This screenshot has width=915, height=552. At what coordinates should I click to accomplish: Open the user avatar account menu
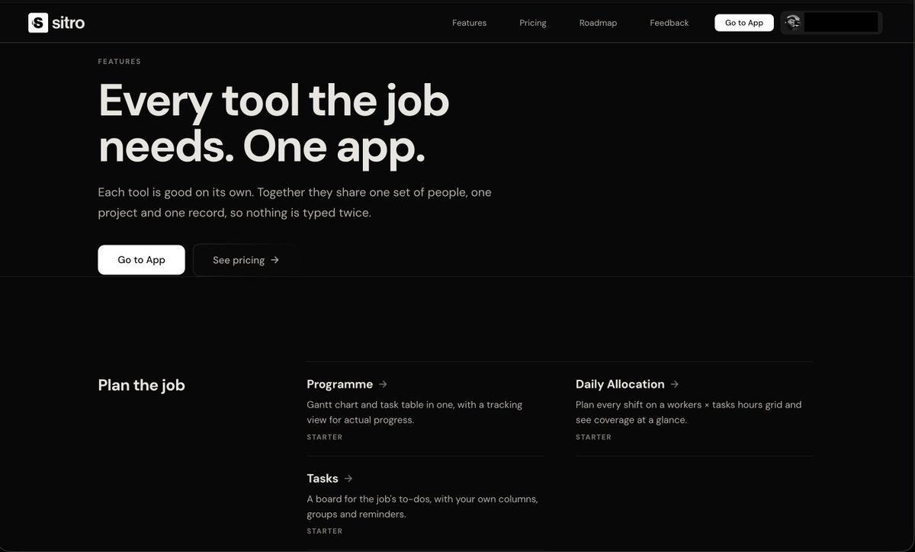click(831, 23)
